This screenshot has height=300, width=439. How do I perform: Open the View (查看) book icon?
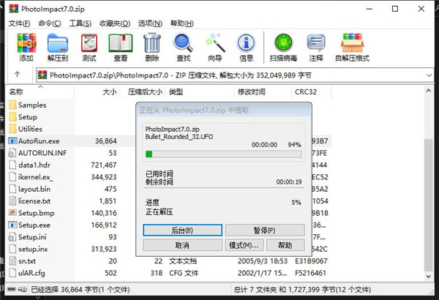121,43
